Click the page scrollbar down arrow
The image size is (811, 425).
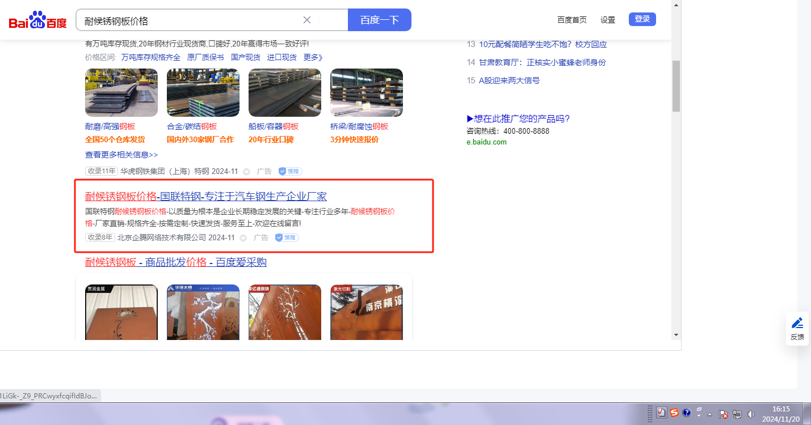[x=676, y=335]
